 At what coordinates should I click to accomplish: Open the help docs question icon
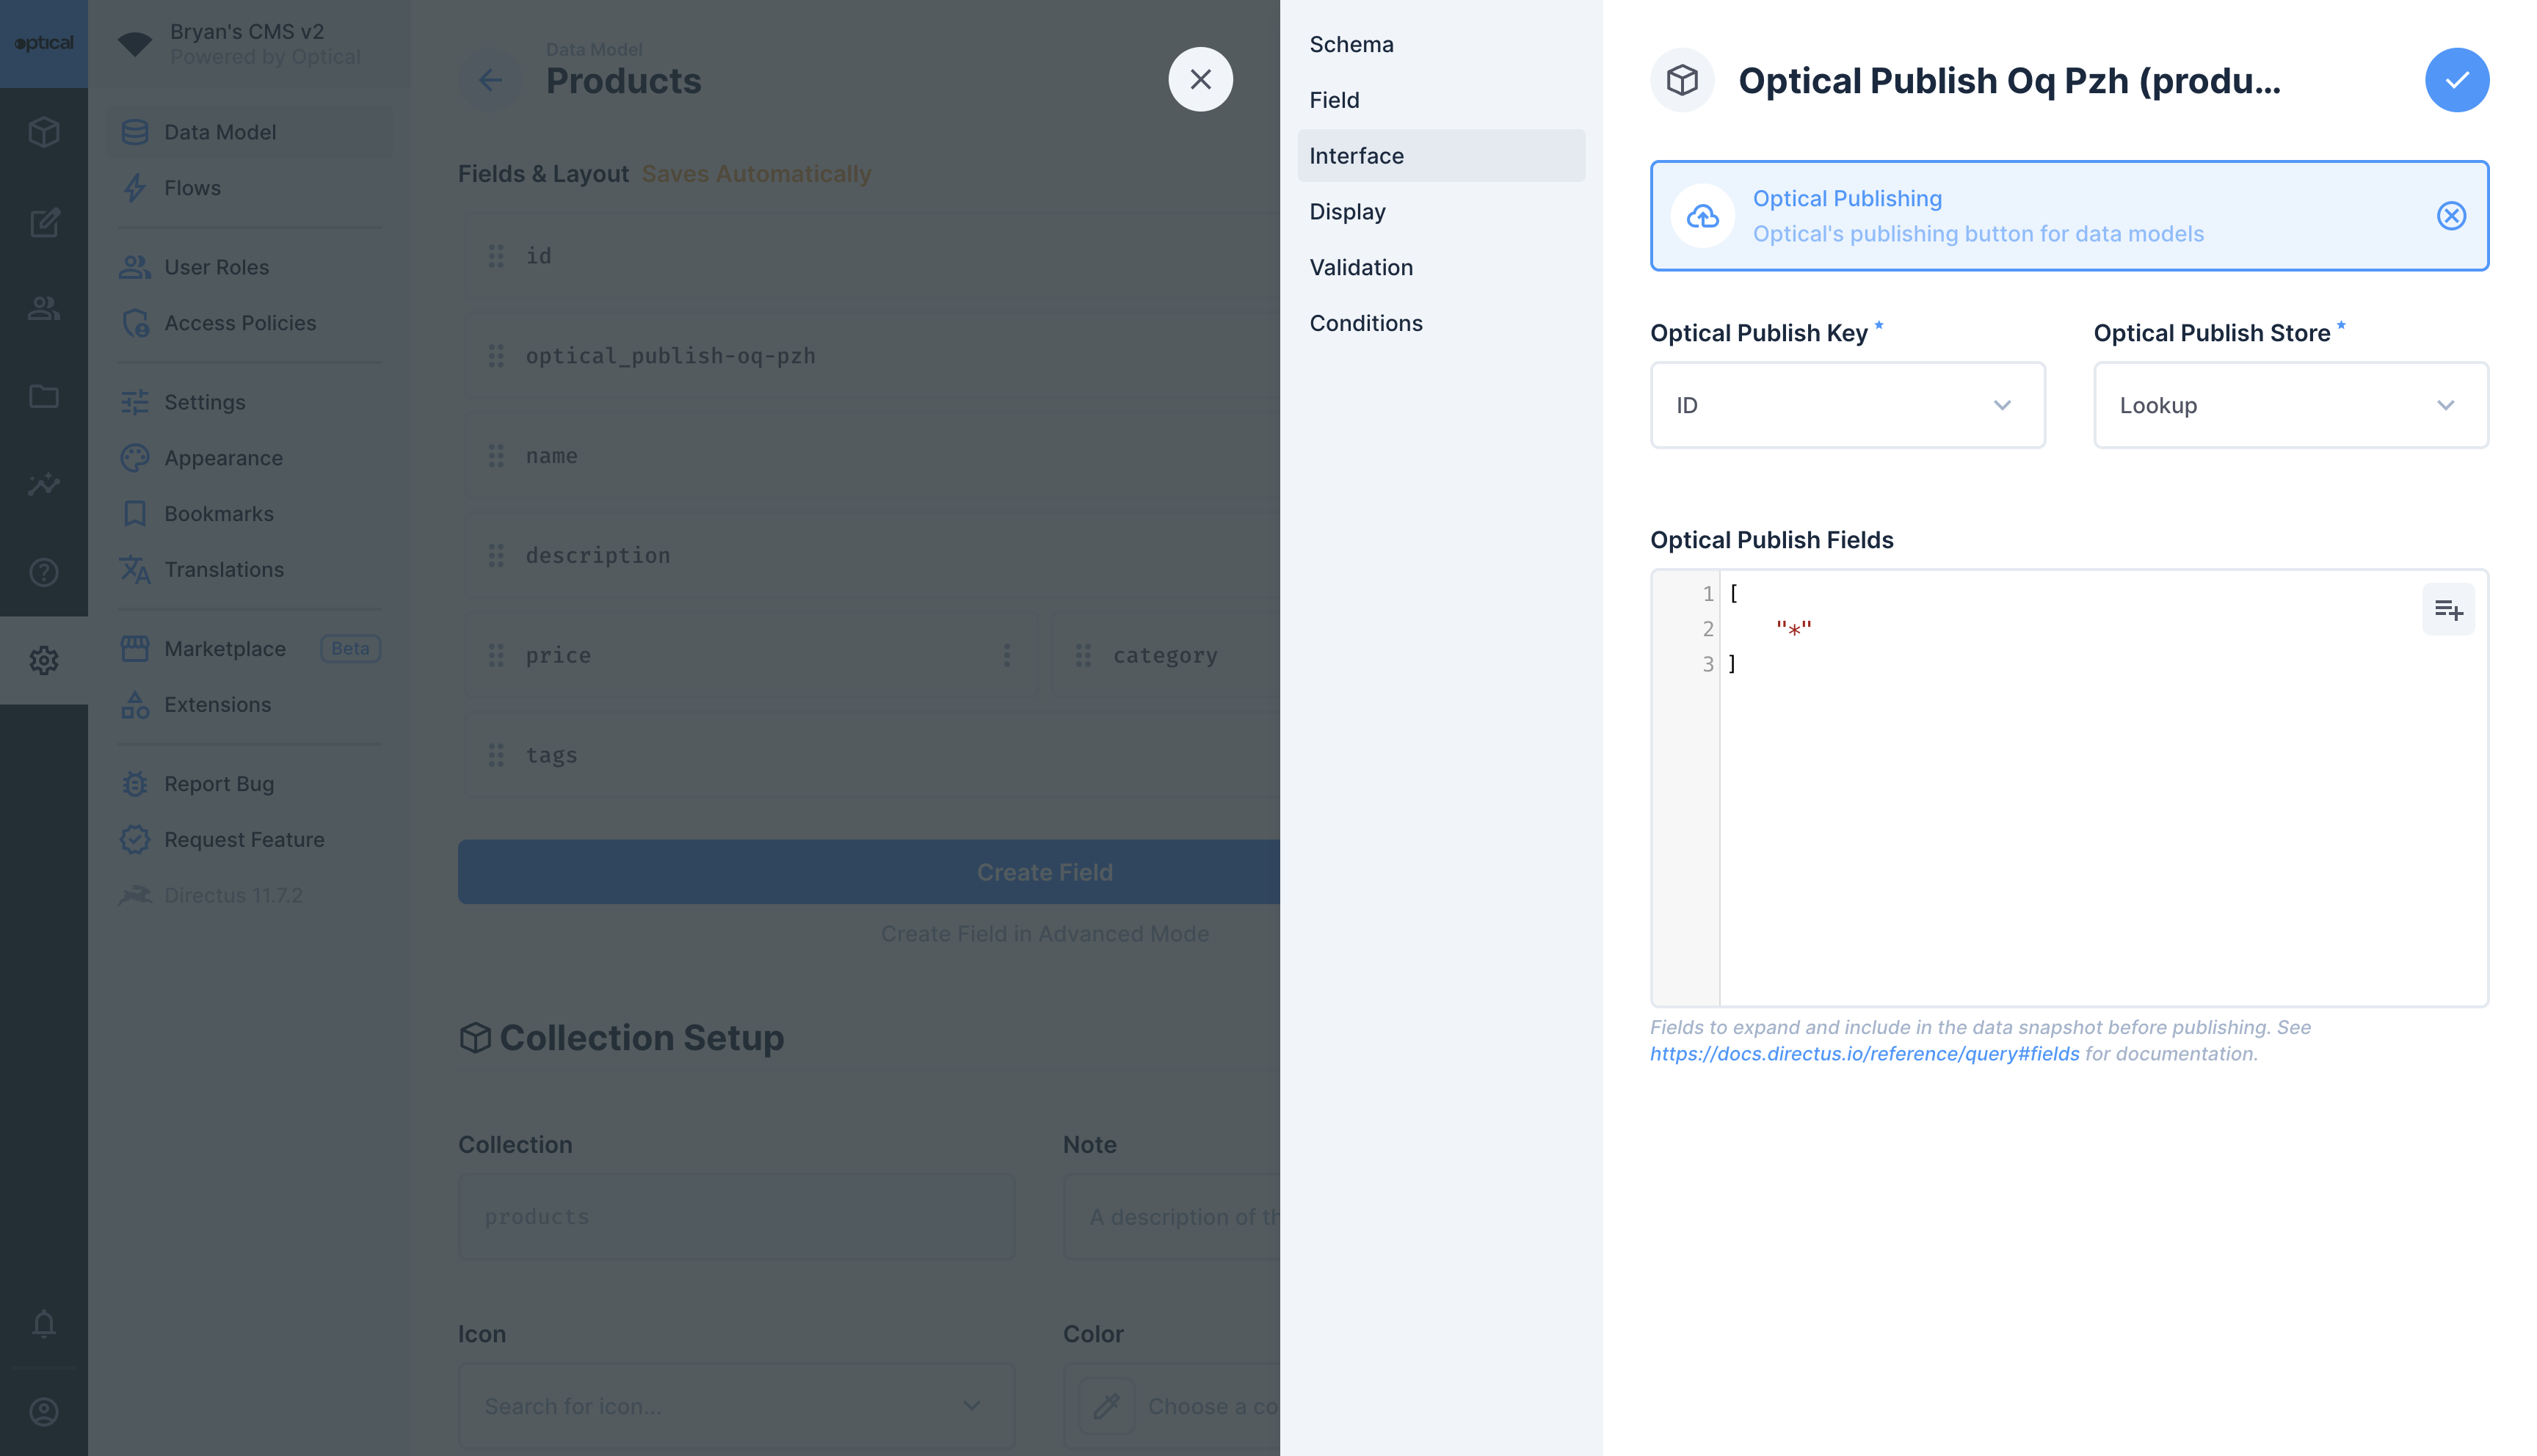pyautogui.click(x=43, y=572)
